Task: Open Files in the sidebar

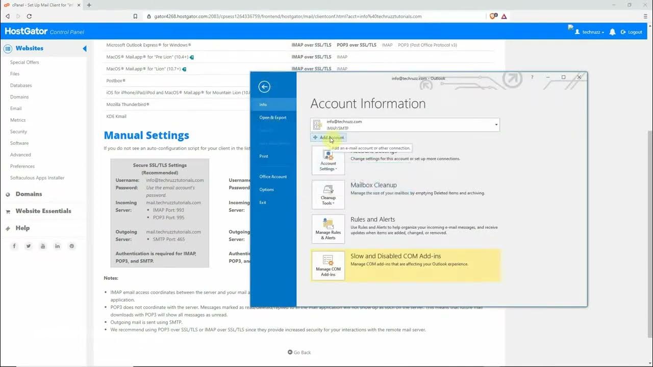Action: [15, 74]
